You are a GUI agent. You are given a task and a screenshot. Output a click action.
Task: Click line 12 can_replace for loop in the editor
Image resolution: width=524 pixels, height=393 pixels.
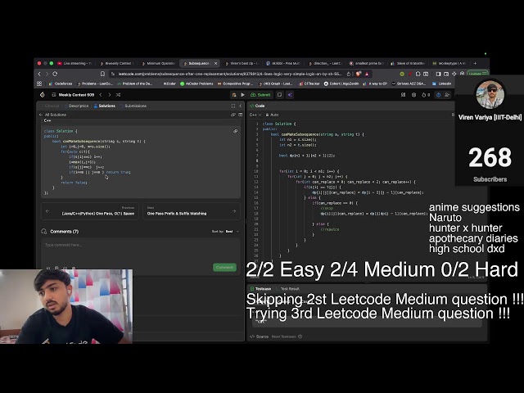click(x=355, y=182)
